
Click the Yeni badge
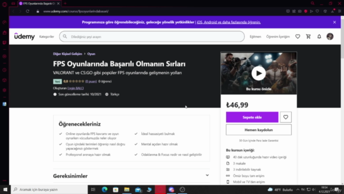pos(58,81)
